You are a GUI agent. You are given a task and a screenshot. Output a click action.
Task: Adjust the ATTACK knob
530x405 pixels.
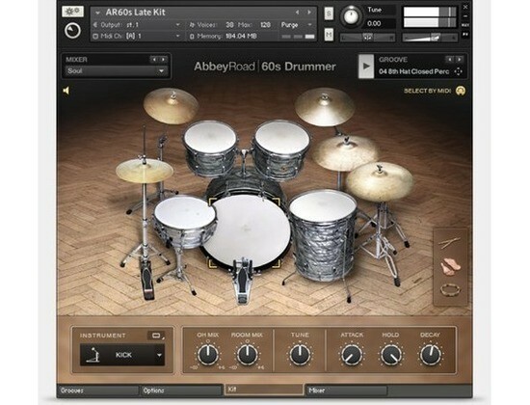click(352, 355)
